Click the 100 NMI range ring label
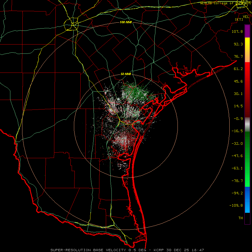 pos(126,22)
